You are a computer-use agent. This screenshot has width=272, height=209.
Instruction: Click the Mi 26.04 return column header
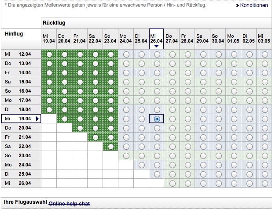[157, 38]
